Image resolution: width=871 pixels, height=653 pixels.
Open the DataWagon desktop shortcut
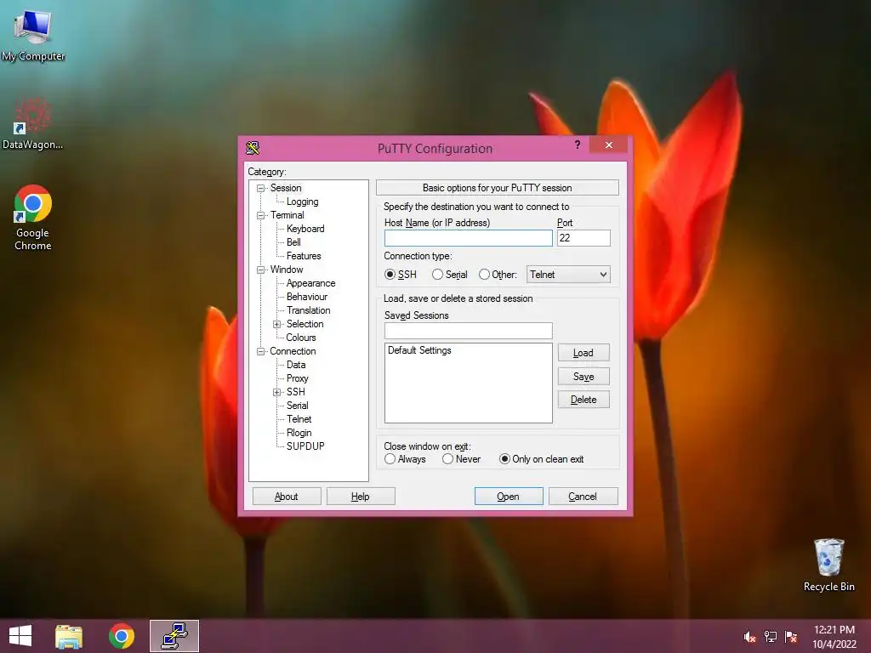(x=33, y=123)
